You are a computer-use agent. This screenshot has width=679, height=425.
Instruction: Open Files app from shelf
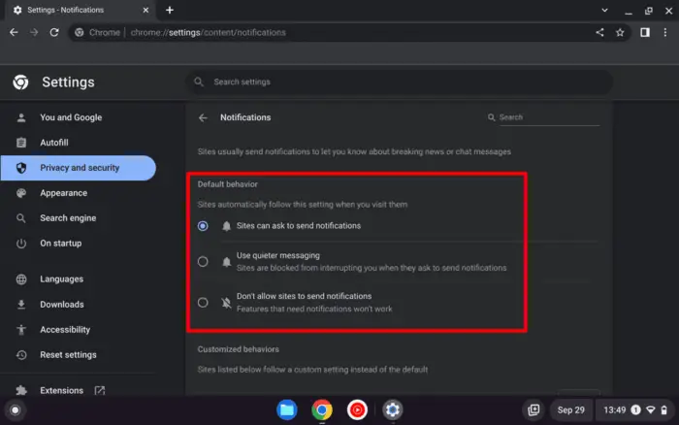point(287,409)
